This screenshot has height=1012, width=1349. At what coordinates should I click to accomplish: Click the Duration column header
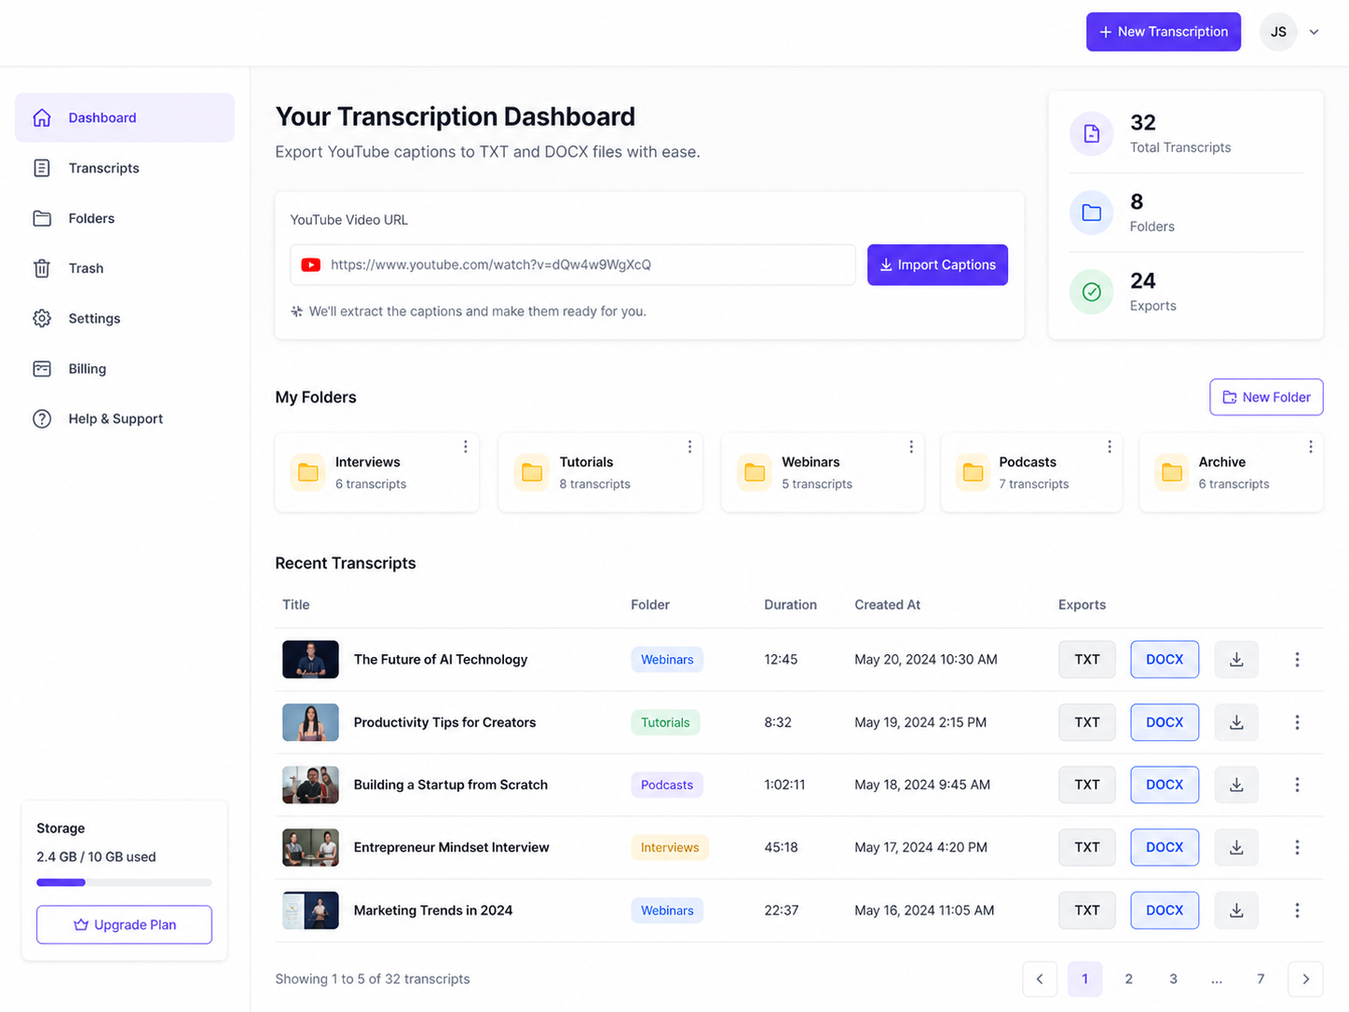pyautogui.click(x=790, y=605)
